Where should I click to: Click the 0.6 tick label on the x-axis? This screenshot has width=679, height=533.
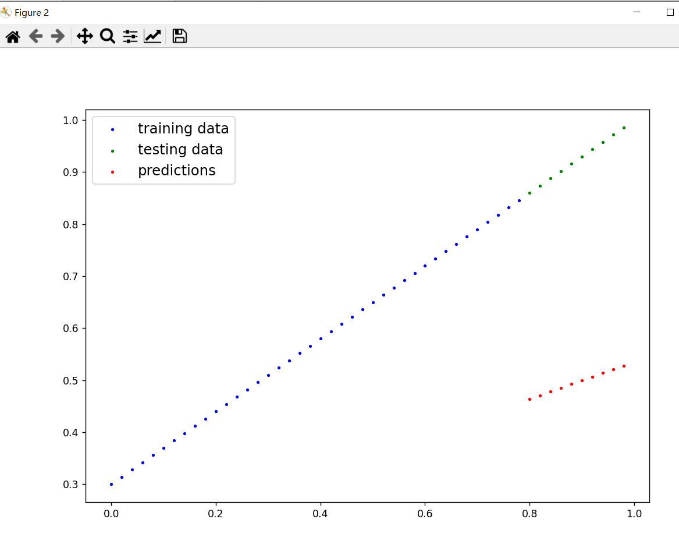[425, 514]
